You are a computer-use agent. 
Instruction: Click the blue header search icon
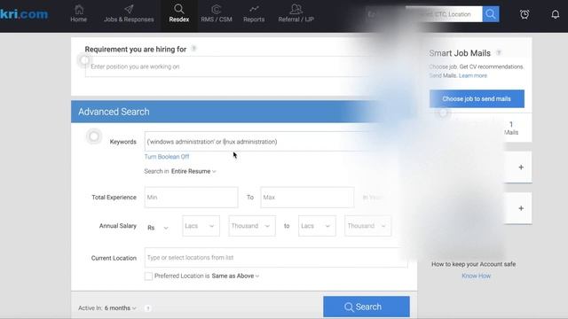(x=491, y=14)
